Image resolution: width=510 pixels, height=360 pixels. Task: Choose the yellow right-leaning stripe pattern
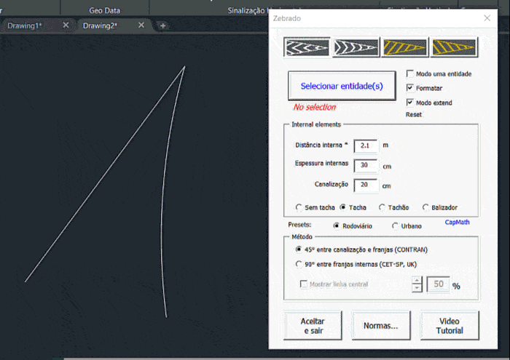404,47
